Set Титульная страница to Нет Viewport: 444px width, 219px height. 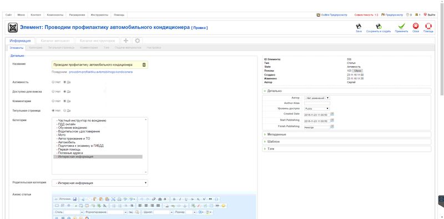pyautogui.click(x=53, y=111)
